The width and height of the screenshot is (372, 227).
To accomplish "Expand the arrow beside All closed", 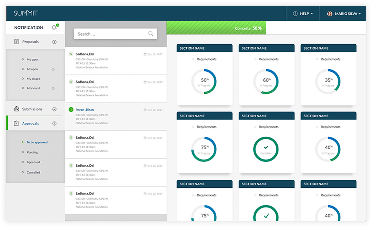I will tap(53, 88).
